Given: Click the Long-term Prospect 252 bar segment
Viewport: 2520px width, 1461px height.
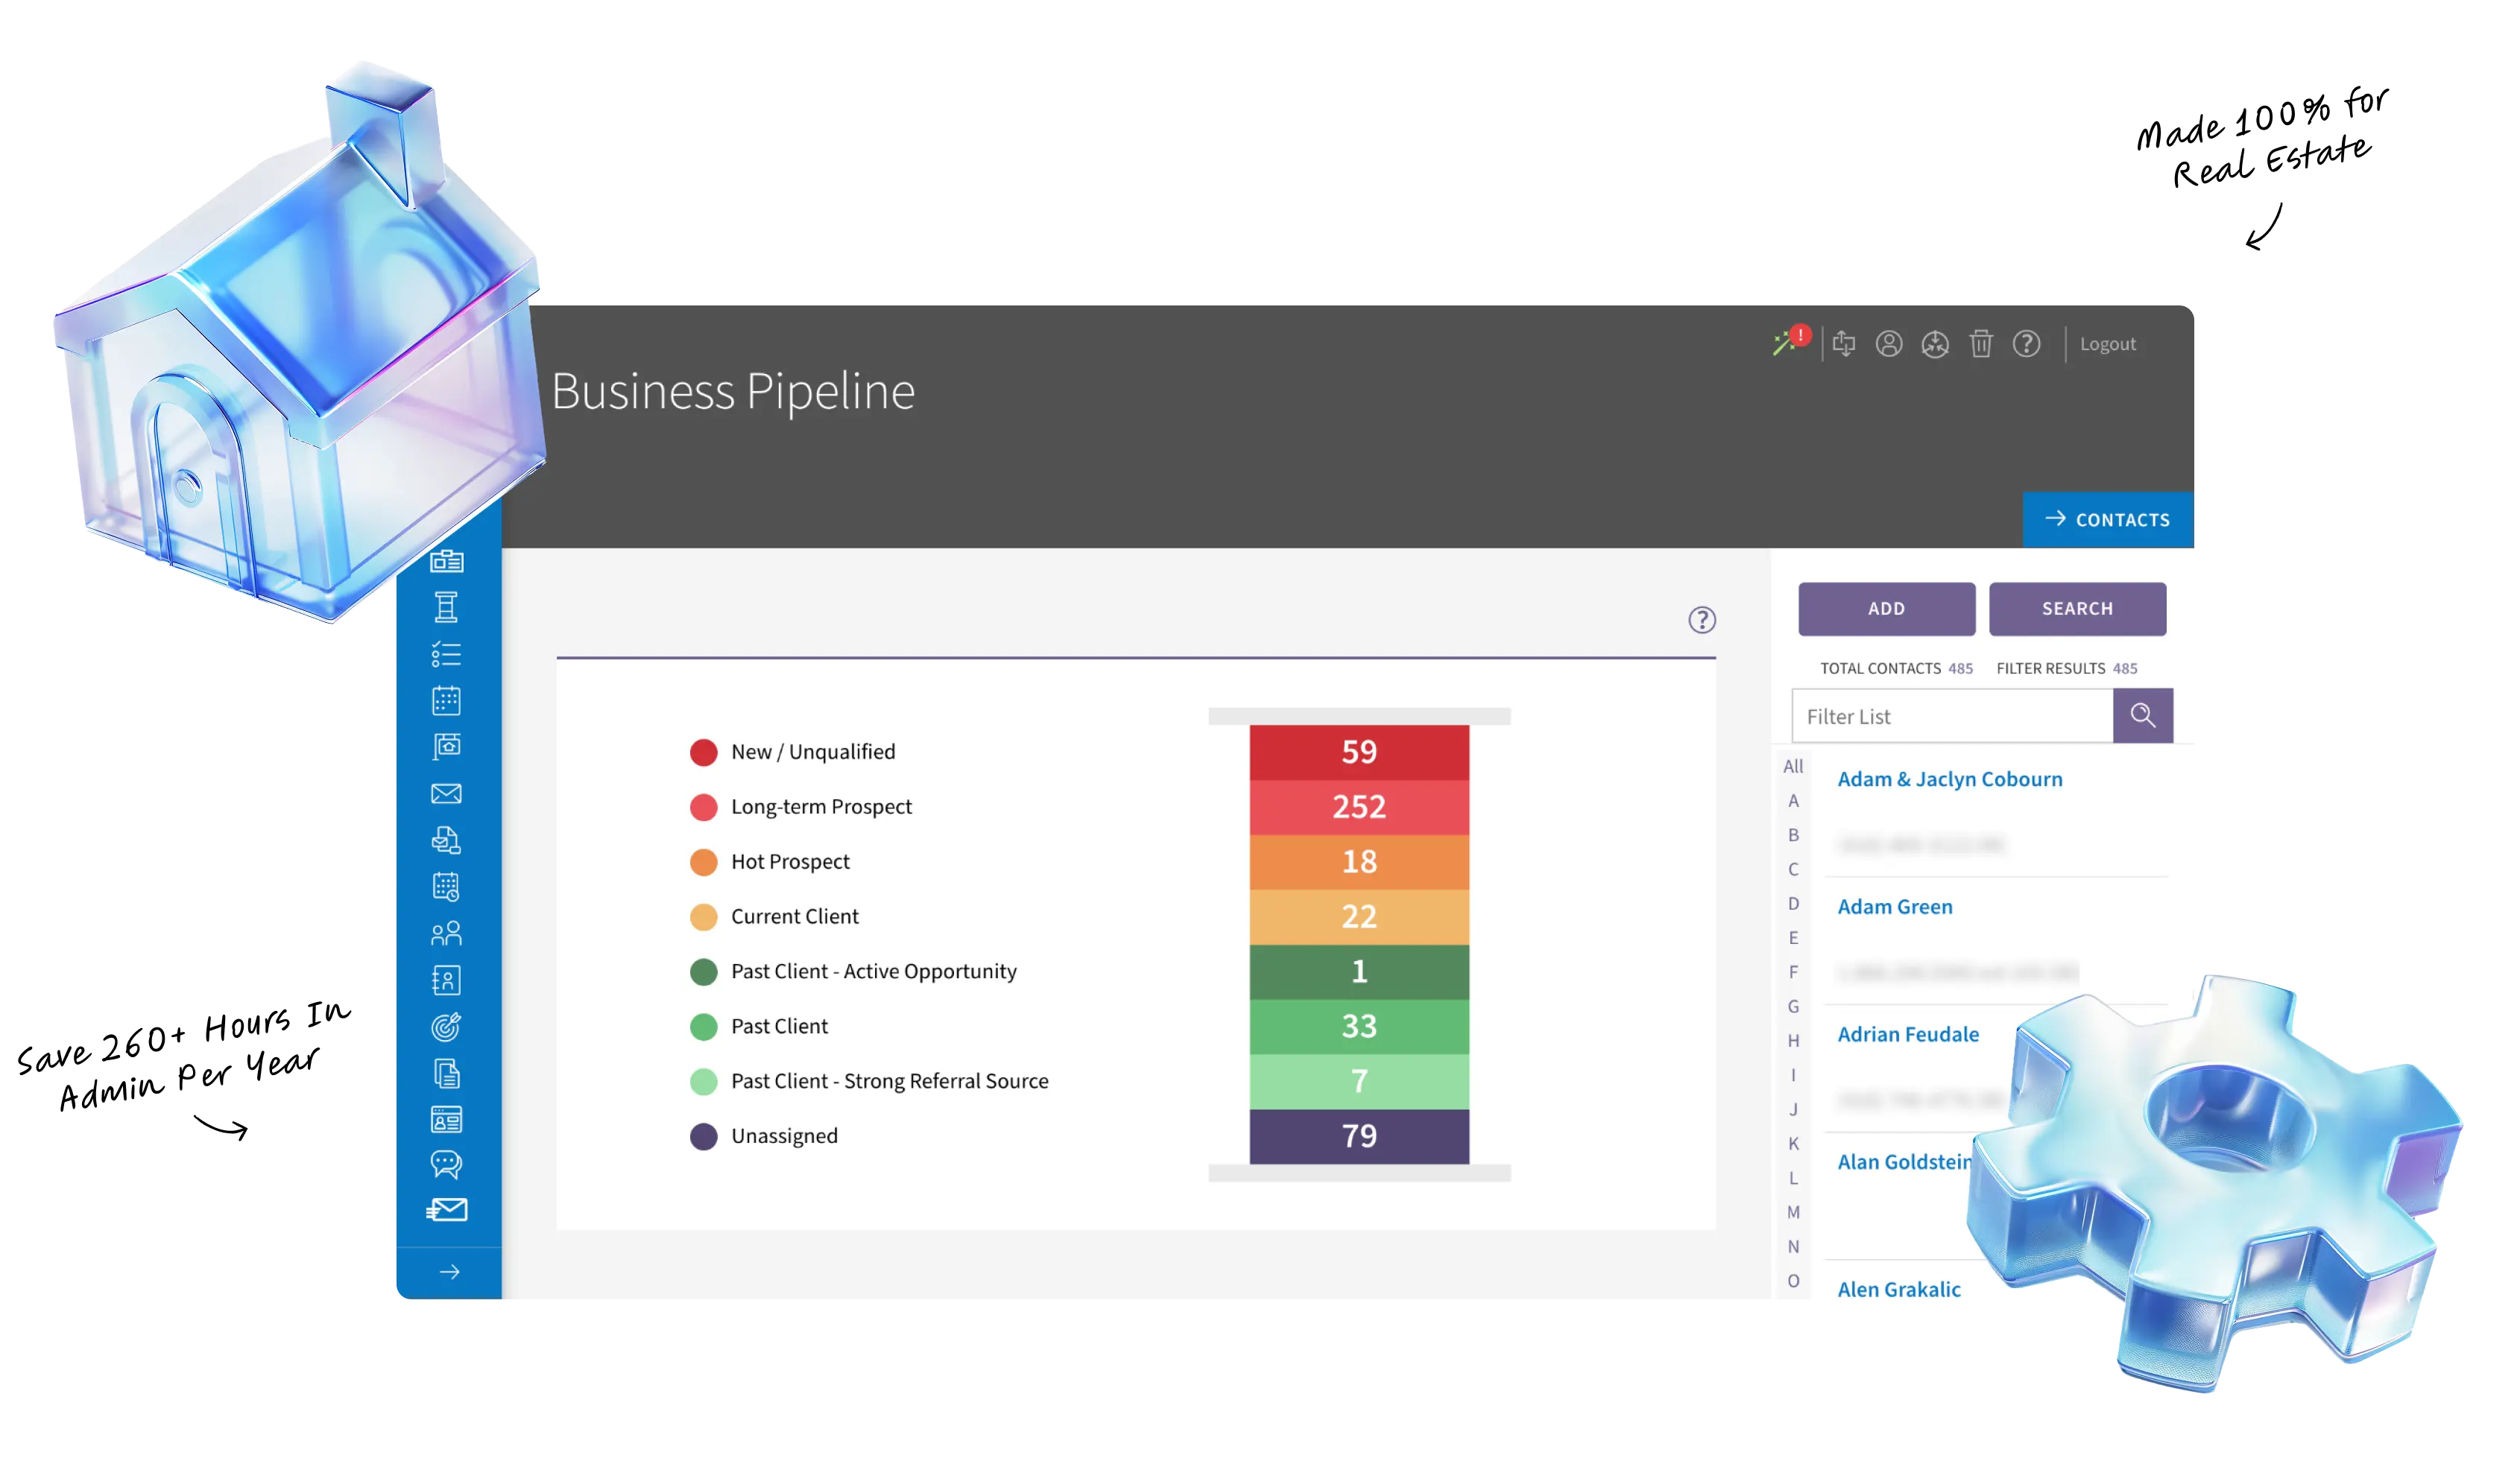Looking at the screenshot, I should (x=1358, y=806).
